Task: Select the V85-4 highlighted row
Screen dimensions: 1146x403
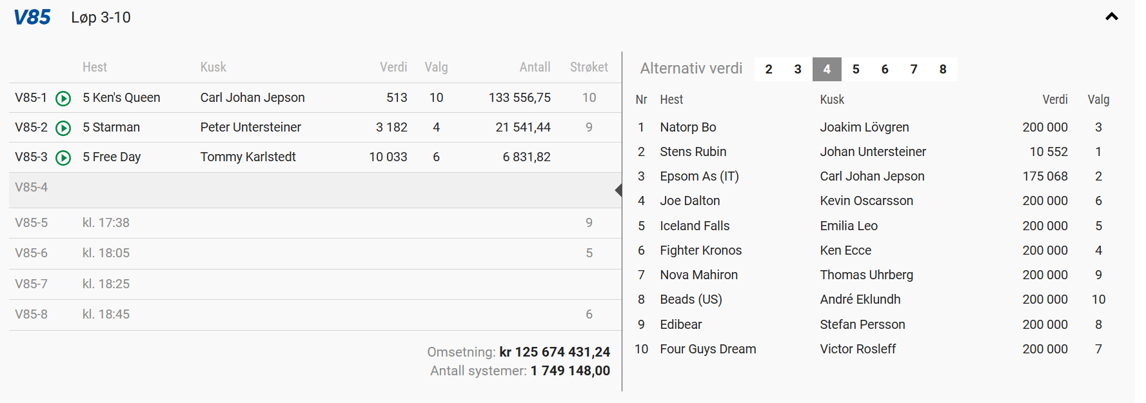Action: click(314, 188)
